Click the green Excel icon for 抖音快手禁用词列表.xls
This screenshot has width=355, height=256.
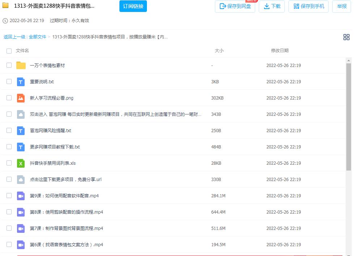[x=21, y=163]
